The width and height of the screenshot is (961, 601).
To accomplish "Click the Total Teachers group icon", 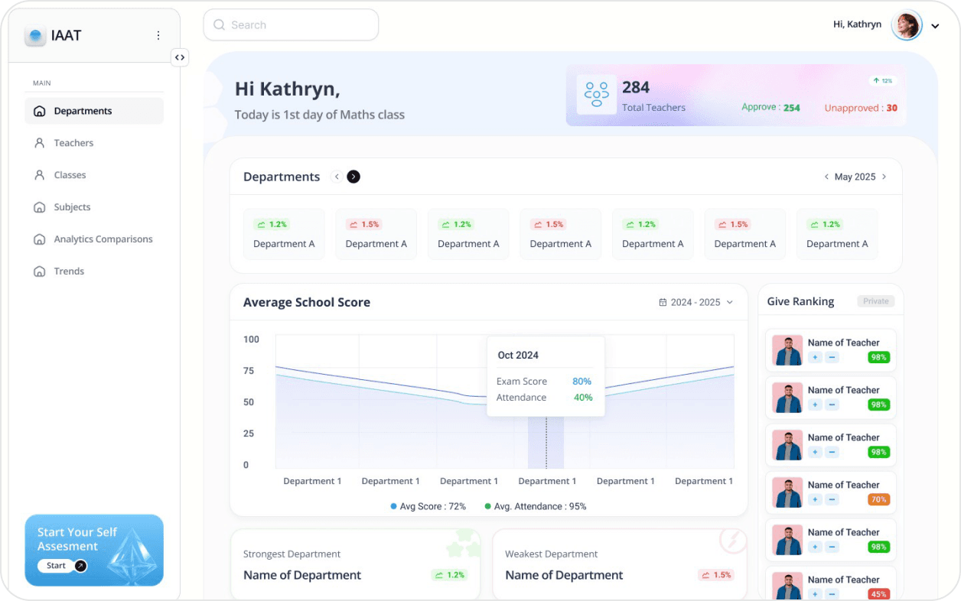I will [596, 95].
